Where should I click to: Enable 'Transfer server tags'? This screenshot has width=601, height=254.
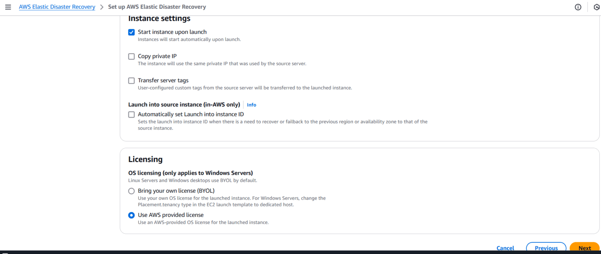tap(131, 80)
